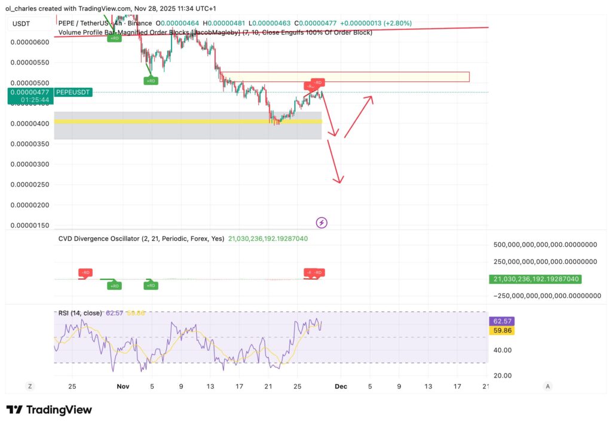
Task: Click the green +RD marker below the Oct 25 candles
Action: pos(115,37)
